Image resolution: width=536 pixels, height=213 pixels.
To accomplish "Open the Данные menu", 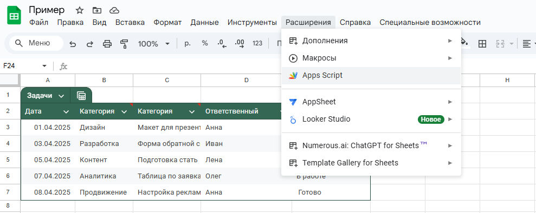I will [204, 23].
